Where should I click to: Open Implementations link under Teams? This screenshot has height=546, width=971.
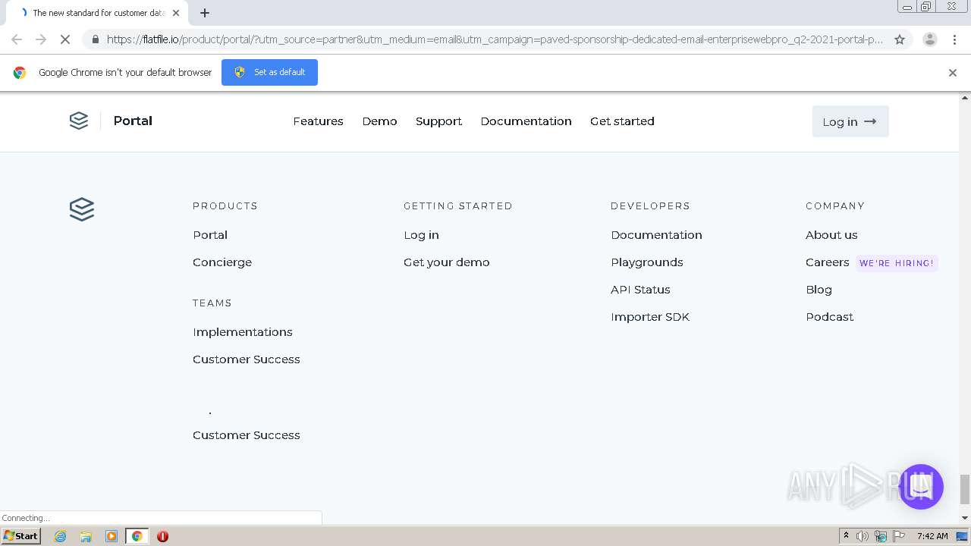pos(243,332)
